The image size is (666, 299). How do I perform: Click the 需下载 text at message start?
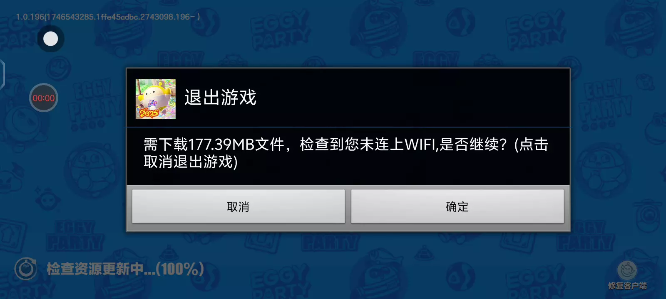[x=166, y=145]
